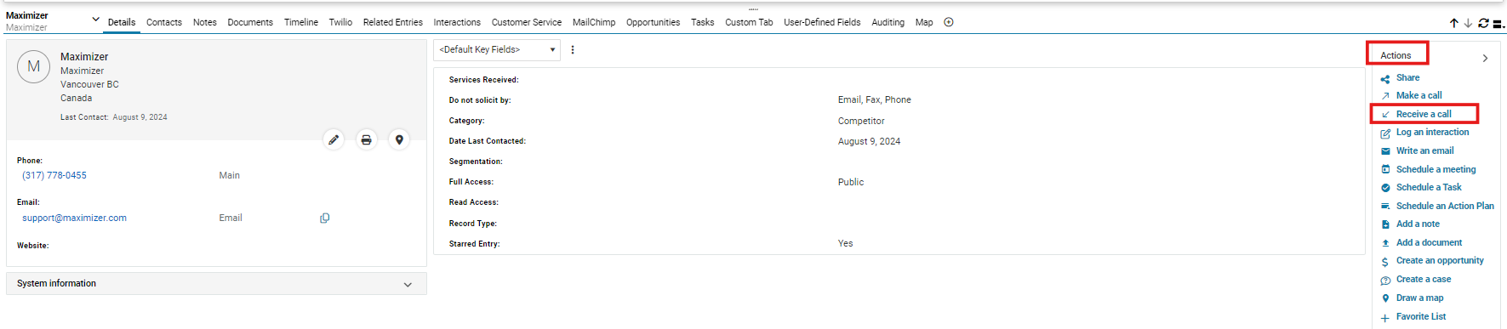Open the Interactions tab
This screenshot has height=329, width=1507.
tap(457, 22)
